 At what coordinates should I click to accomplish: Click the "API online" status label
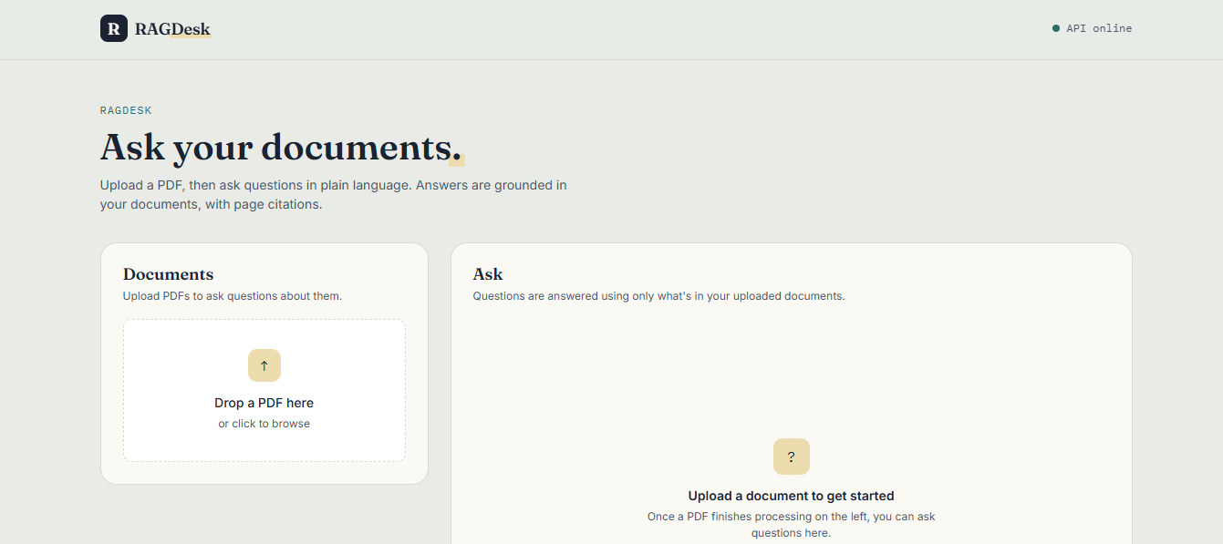coord(1099,28)
